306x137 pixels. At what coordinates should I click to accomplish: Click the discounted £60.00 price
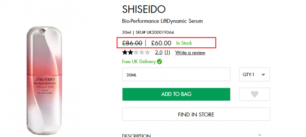[161, 43]
